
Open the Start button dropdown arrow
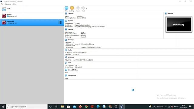click(86, 9)
